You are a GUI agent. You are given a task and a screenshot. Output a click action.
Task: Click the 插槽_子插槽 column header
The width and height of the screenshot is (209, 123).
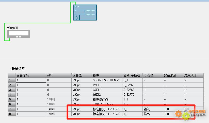132,75
